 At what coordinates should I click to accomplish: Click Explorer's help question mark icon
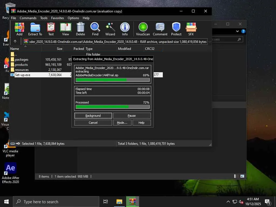(243, 31)
